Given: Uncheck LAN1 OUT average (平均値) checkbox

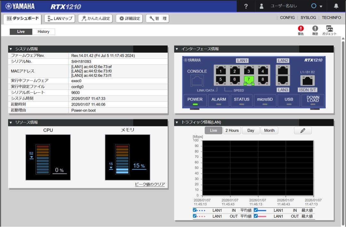Looking at the screenshot, I should tap(195, 216).
